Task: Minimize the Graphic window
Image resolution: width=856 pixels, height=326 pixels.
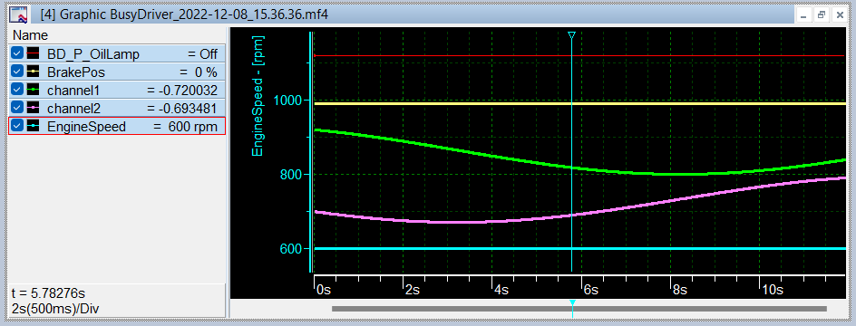Action: pos(803,15)
